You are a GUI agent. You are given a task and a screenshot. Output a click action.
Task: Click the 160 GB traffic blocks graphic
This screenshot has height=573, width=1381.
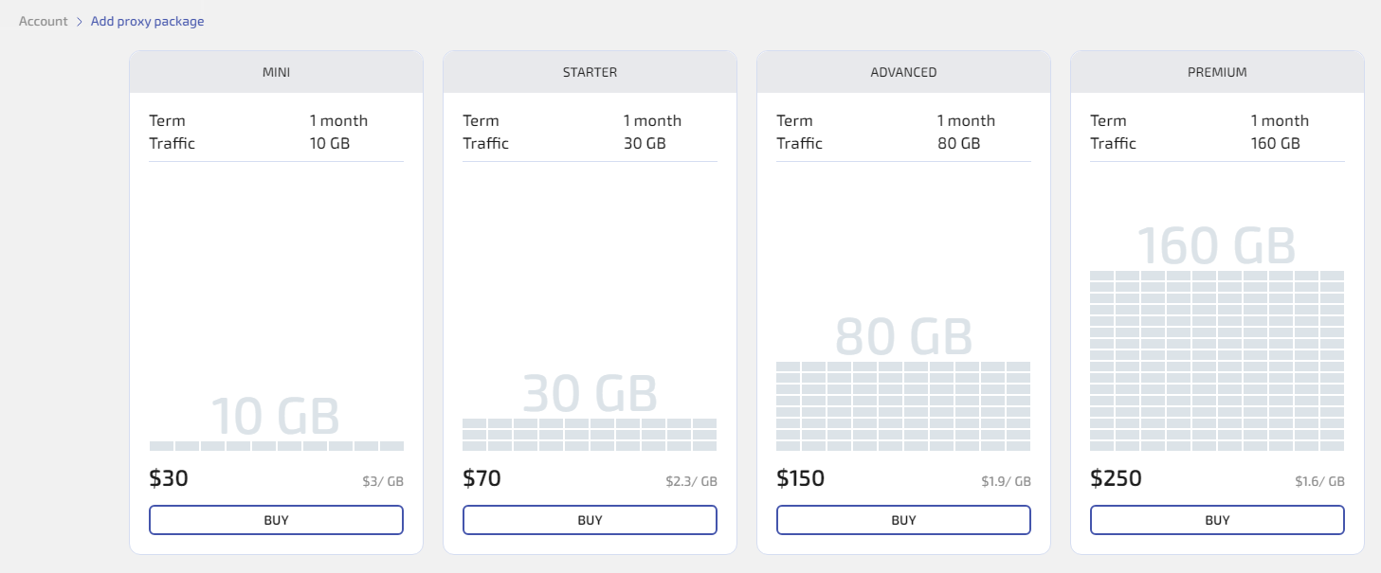coord(1217,360)
